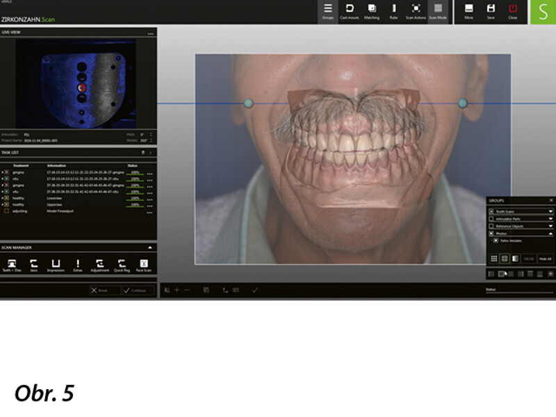Select Teeth + Dies scan type
This screenshot has width=556, height=417.
coord(12,265)
